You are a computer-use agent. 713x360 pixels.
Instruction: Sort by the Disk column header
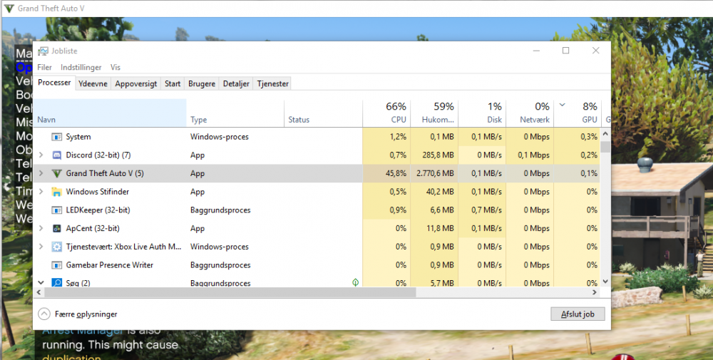tap(482, 113)
